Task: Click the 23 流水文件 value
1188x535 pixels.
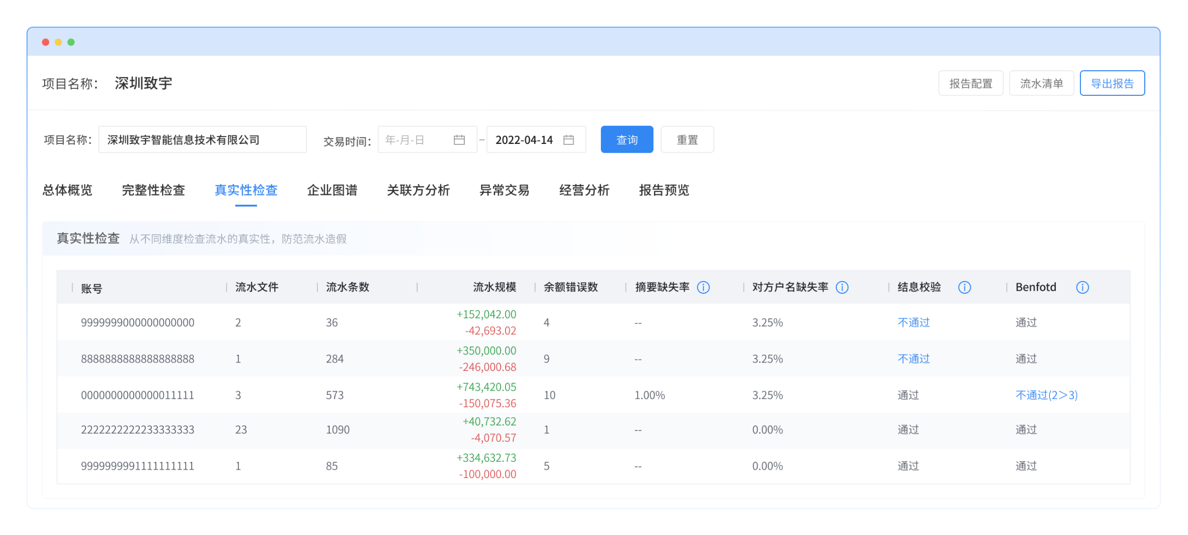Action: tap(241, 430)
